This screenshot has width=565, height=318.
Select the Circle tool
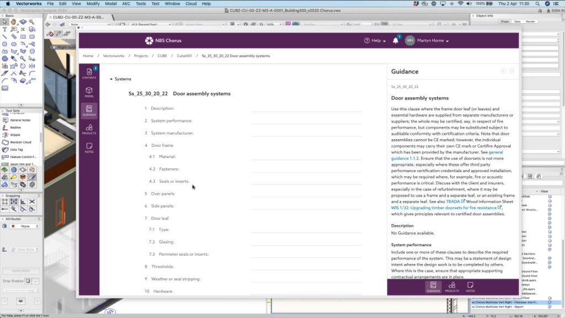pyautogui.click(x=4, y=44)
